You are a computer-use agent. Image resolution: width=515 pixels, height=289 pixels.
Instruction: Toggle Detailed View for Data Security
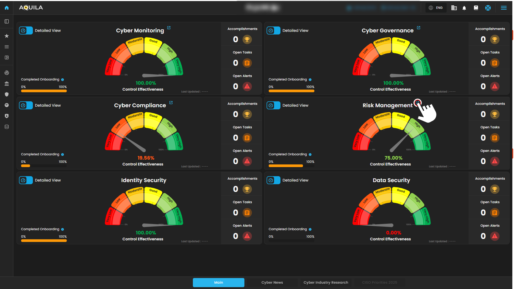point(274,180)
